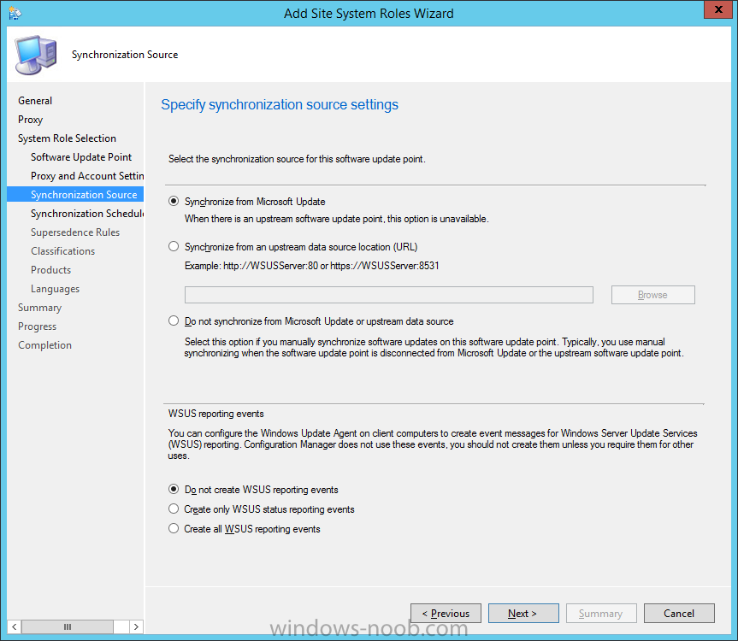
Task: Click the 'You can configure the Windows Update Agent' paragraph
Action: (433, 444)
